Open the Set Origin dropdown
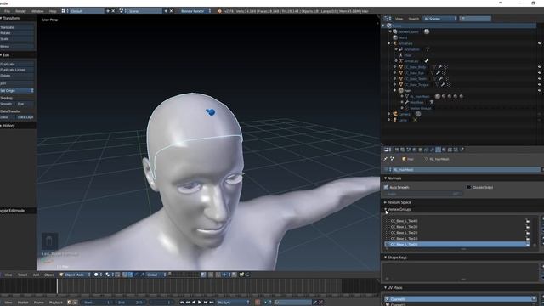 (x=17, y=91)
